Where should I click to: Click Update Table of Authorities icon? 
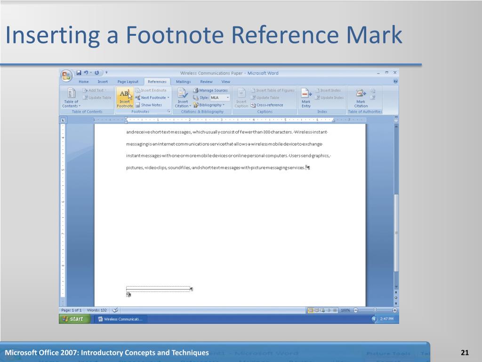(373, 98)
